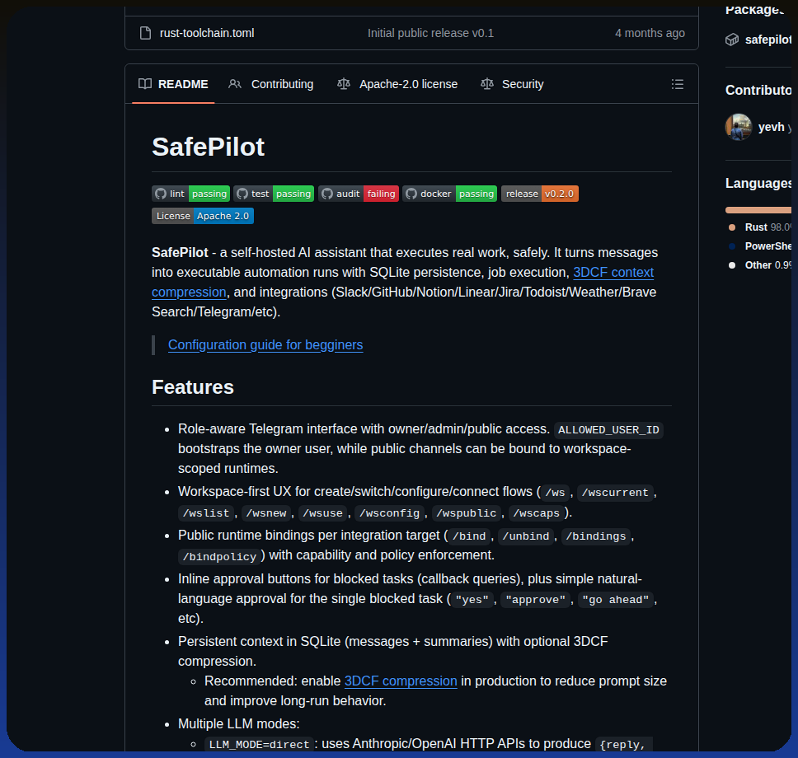Click the white Other color dot

(732, 265)
